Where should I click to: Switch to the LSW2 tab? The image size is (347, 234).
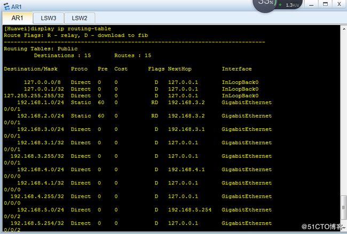[x=80, y=18]
